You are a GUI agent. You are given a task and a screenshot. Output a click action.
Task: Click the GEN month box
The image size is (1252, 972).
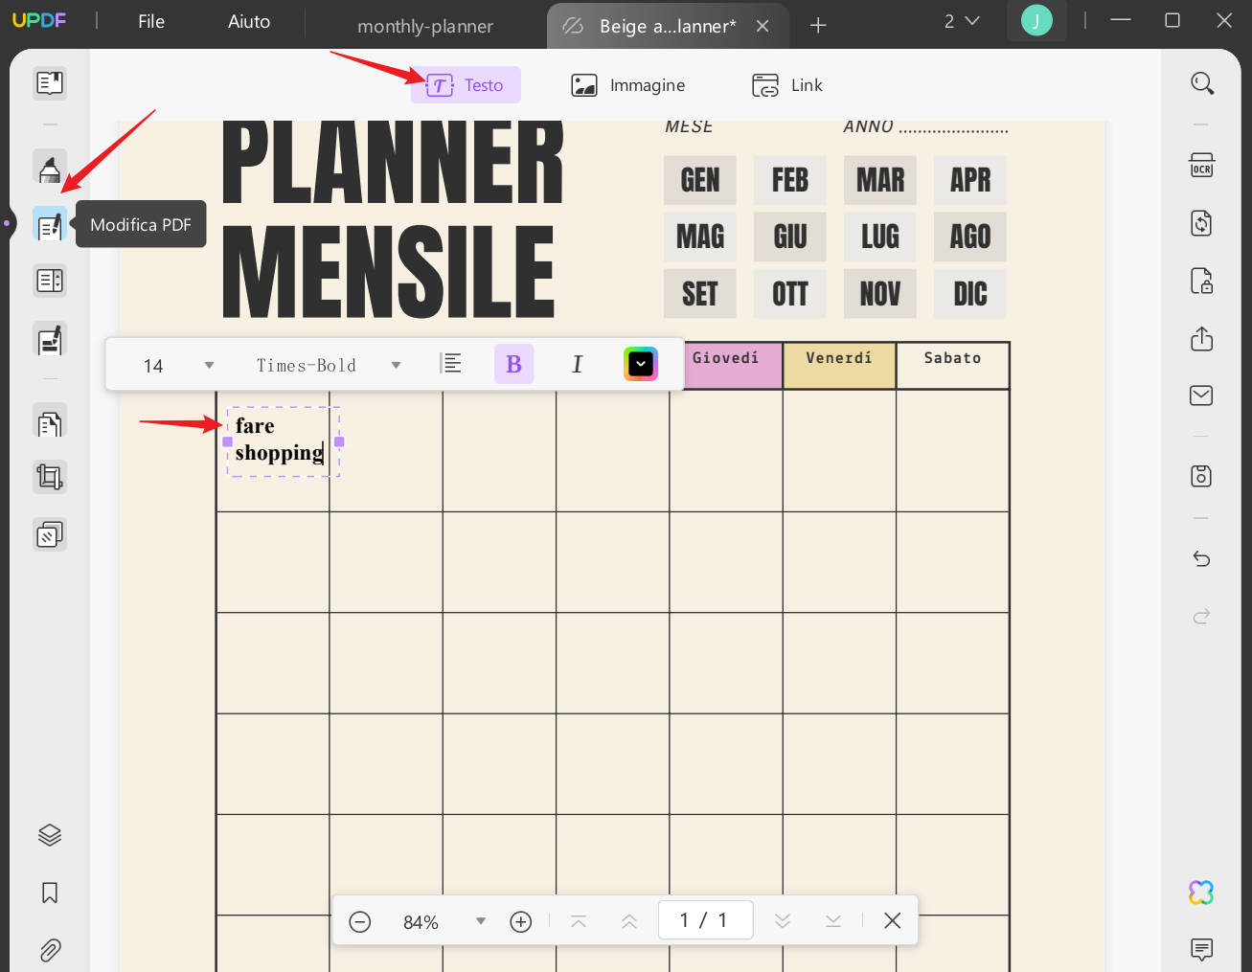(700, 180)
